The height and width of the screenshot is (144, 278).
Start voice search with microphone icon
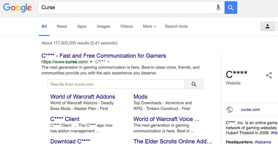click(x=218, y=8)
